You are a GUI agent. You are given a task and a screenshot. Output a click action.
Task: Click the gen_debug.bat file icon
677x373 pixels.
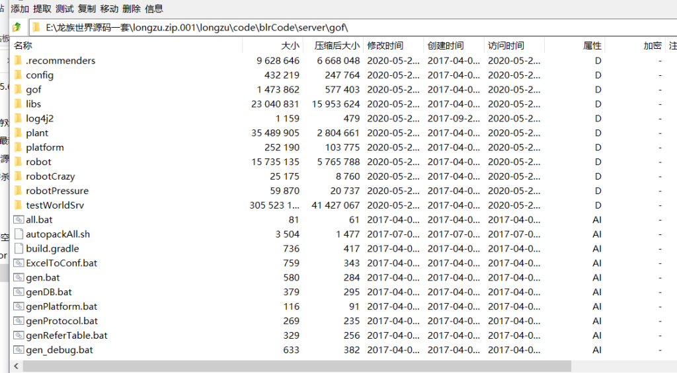[19, 350]
